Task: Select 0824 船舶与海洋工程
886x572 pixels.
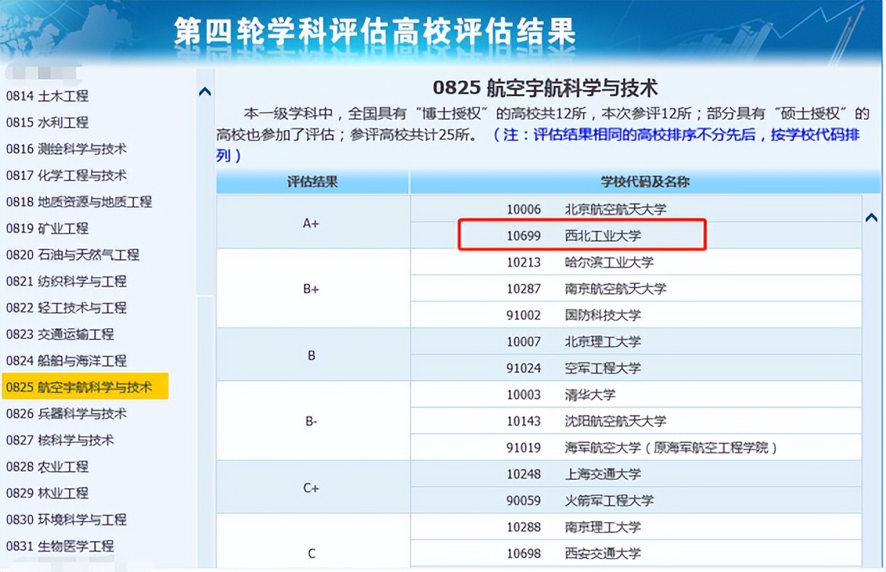Action: 66,360
